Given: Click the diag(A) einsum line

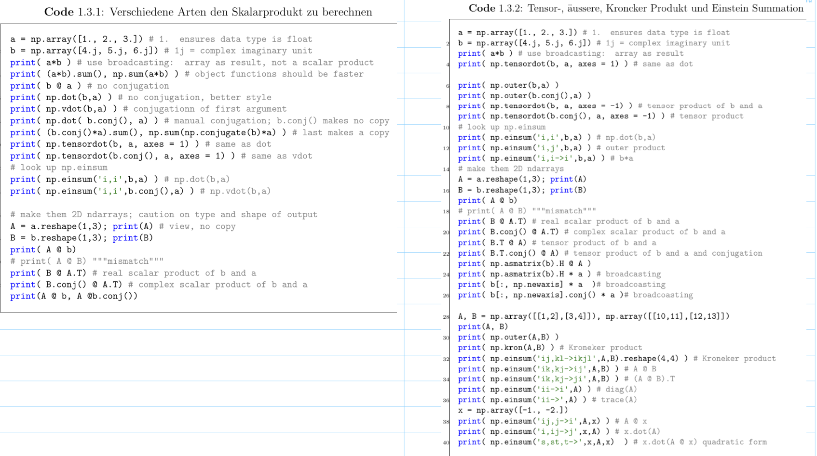Looking at the screenshot, I should [x=547, y=390].
